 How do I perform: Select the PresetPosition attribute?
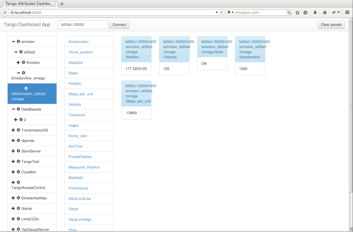click(x=89, y=157)
